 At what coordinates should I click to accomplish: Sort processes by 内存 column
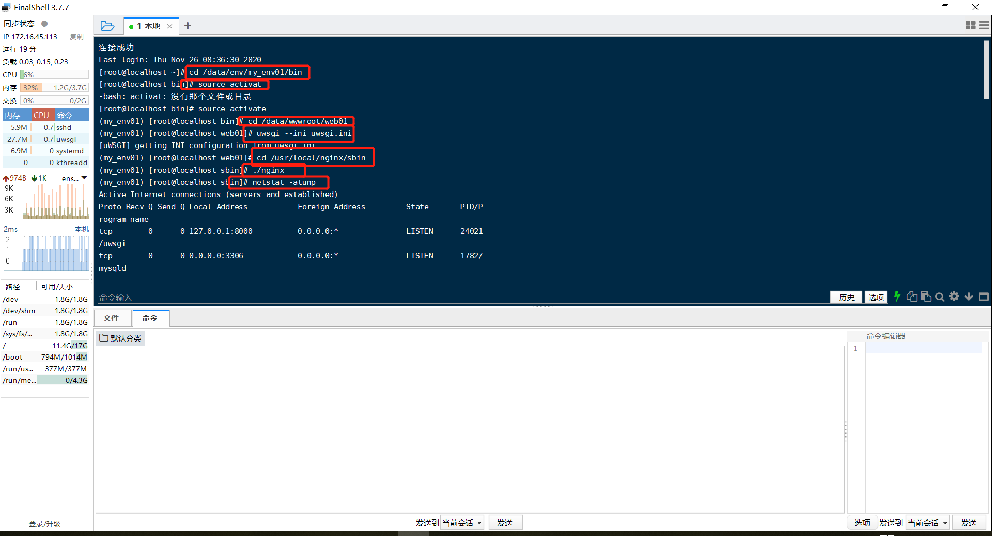pos(17,115)
